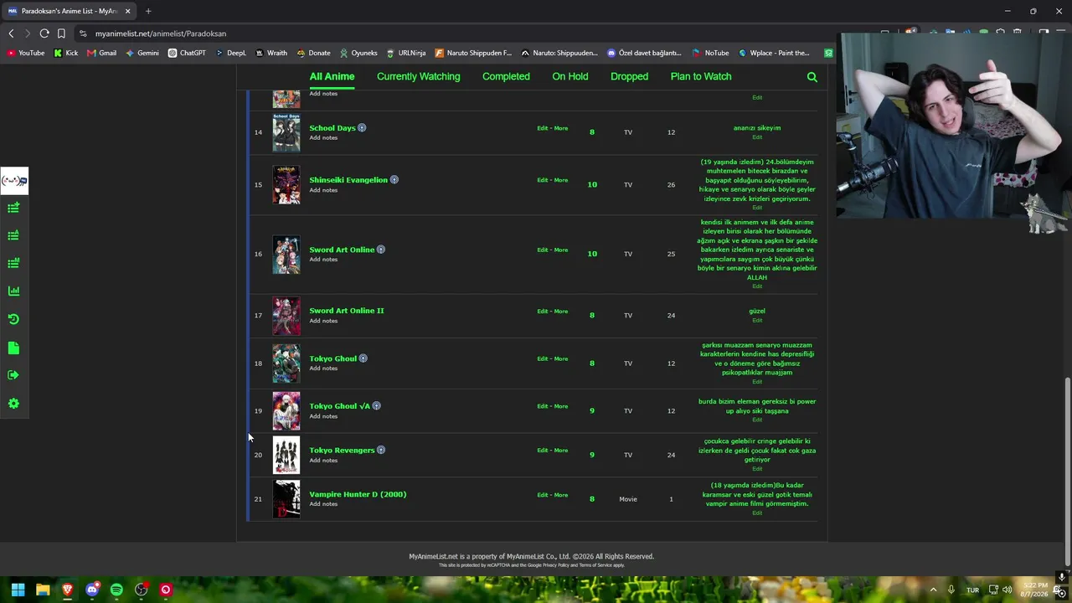Click the round icon beside School Days
This screenshot has height=603, width=1072.
[x=362, y=128]
